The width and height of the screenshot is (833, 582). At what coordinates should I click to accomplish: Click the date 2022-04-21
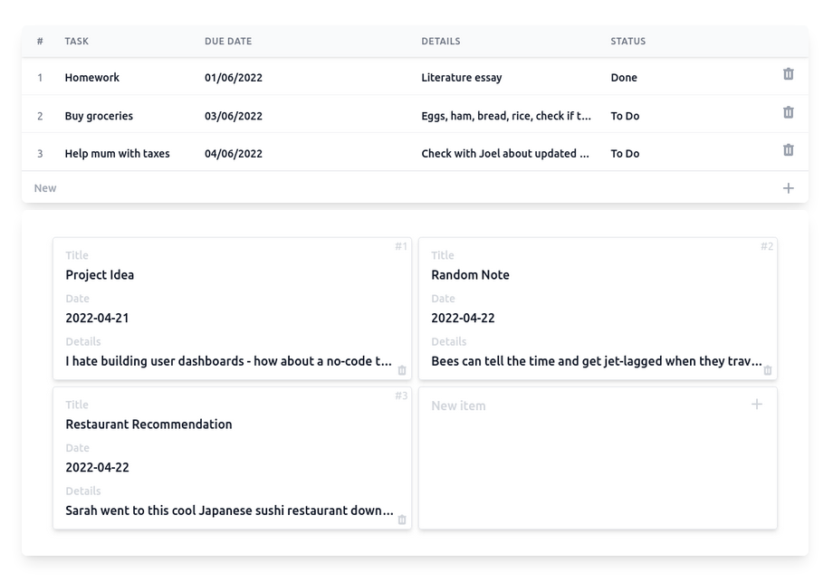[x=97, y=318]
